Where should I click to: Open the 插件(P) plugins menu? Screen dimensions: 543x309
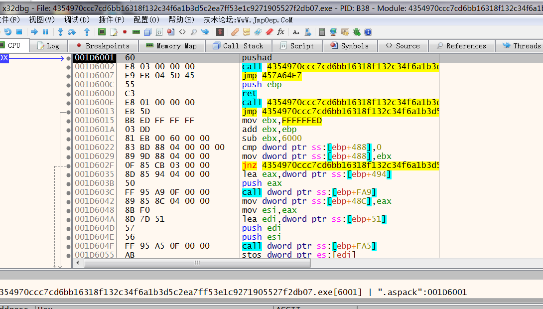(x=111, y=20)
